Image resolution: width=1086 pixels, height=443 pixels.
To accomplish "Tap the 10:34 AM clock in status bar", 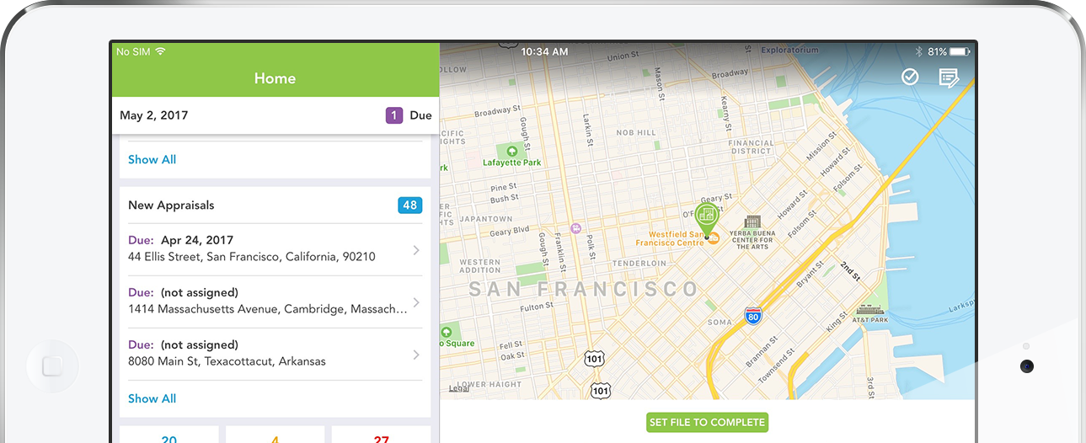I will tap(544, 51).
